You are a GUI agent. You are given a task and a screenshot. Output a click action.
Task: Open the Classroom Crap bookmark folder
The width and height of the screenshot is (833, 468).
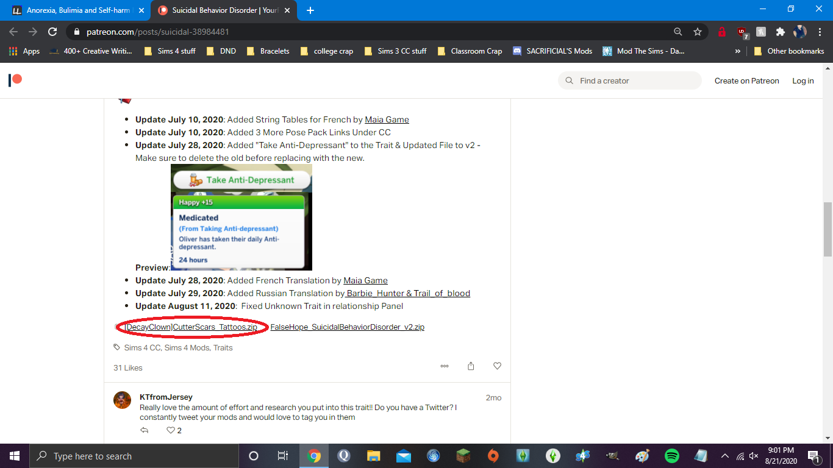click(x=470, y=51)
